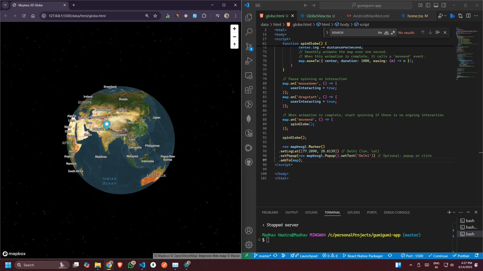
Task: Open the Source Control view
Action: 249,47
